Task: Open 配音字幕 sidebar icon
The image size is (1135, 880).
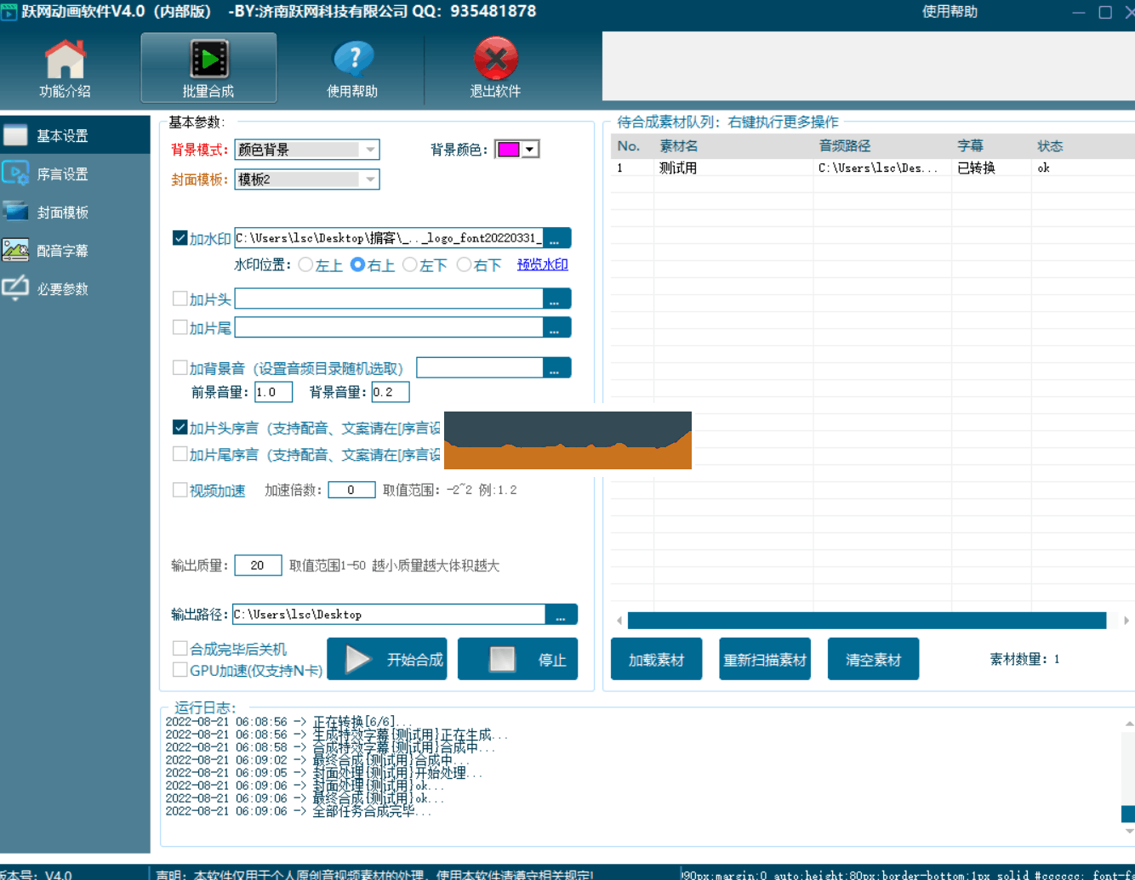Action: (15, 250)
